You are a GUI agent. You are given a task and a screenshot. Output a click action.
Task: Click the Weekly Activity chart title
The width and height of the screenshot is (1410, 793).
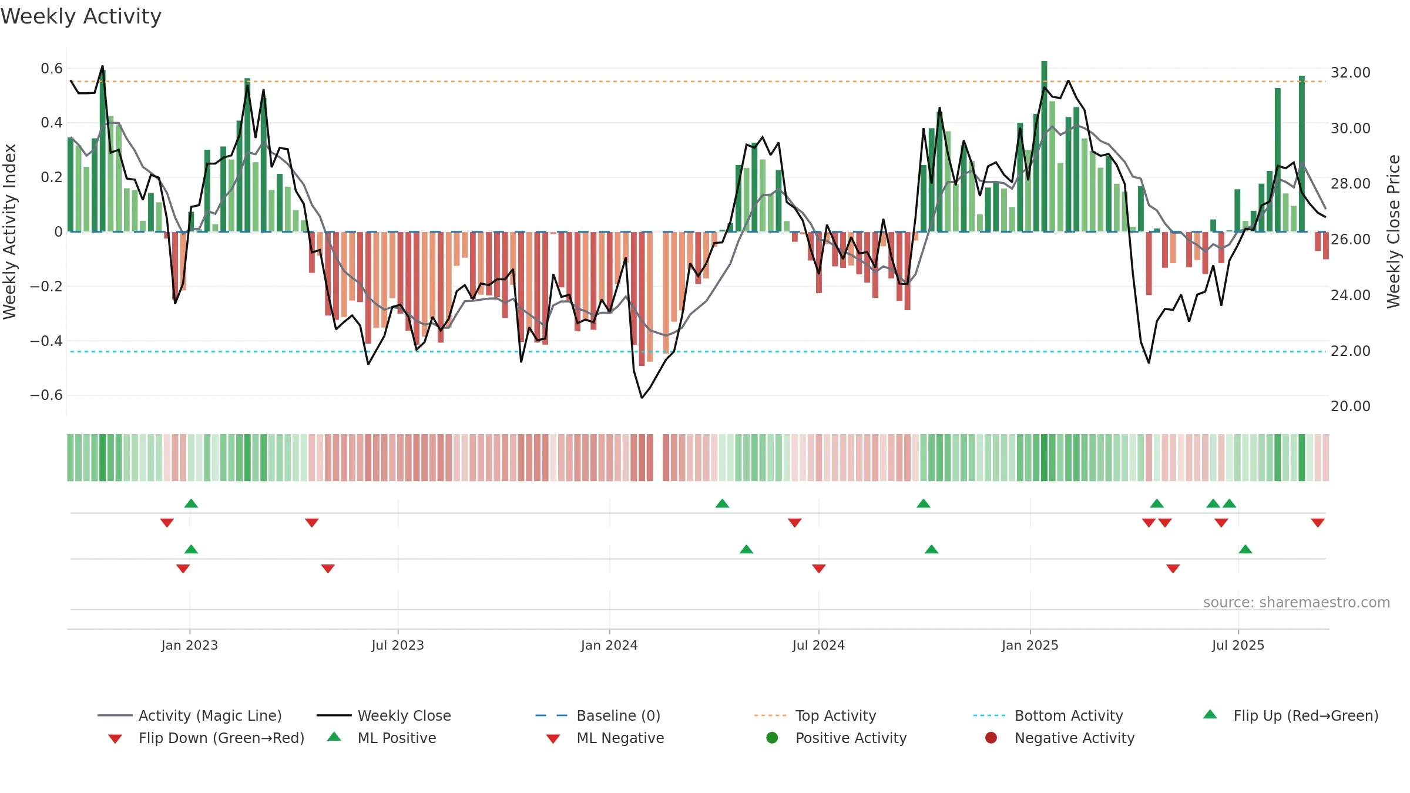(x=81, y=16)
